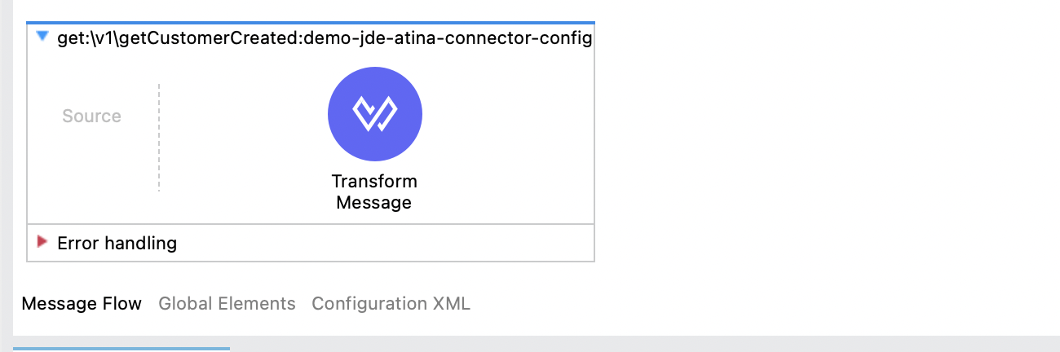1060x352 pixels.
Task: Expand the Error handling section triangle
Action: point(42,242)
